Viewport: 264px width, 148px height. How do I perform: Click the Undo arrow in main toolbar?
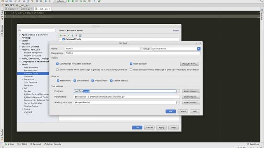coord(16,1)
